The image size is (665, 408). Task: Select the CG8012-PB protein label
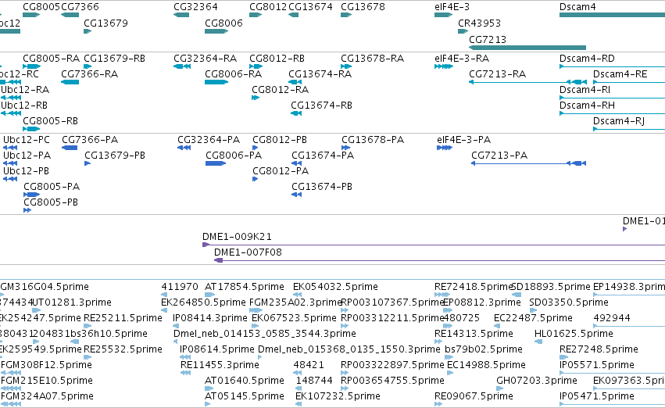[x=280, y=140]
